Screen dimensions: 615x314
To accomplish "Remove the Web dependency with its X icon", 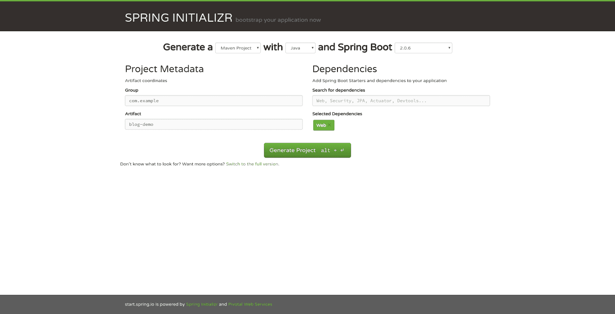I will click(x=329, y=125).
